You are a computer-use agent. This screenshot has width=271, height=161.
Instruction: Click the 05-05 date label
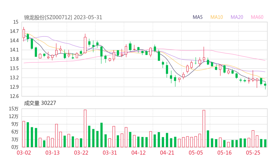tap(196, 153)
